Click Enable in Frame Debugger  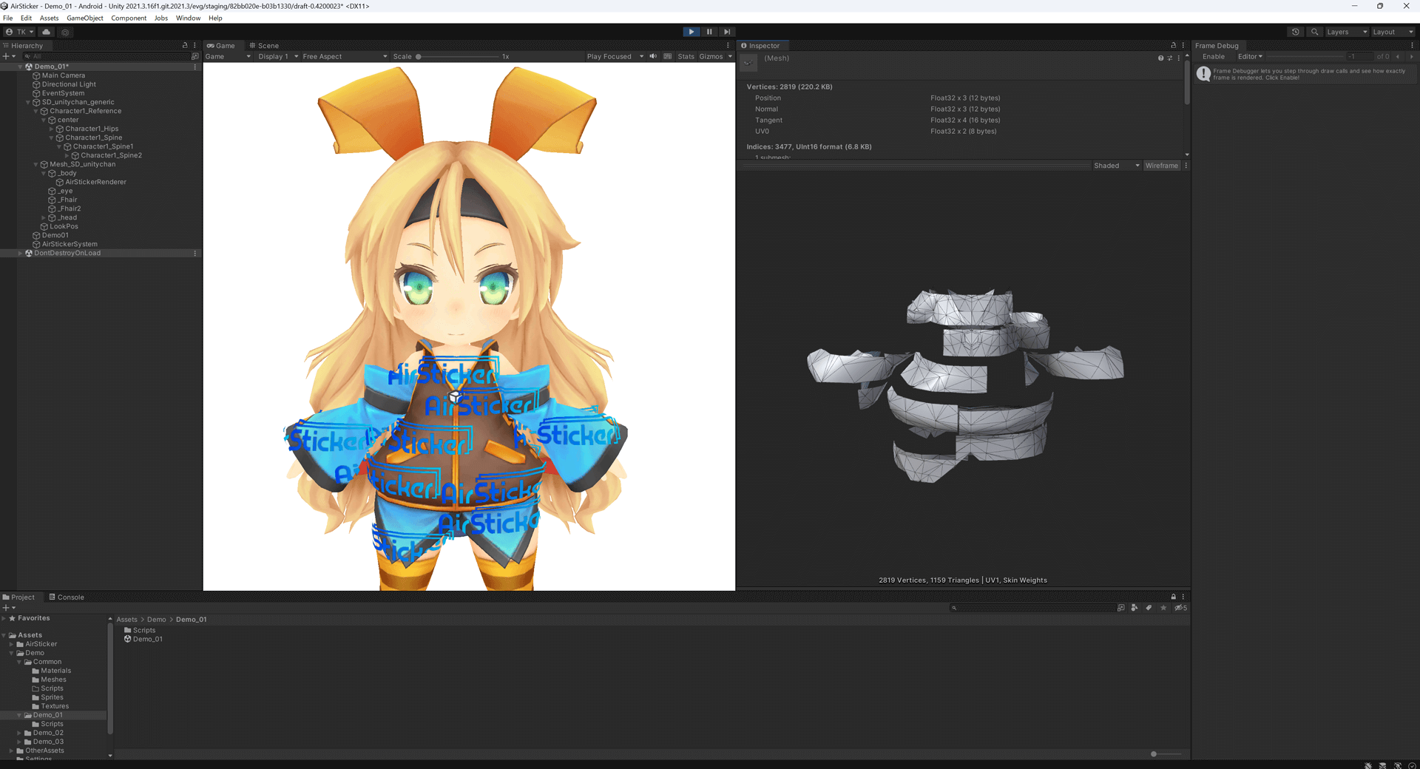click(x=1213, y=56)
